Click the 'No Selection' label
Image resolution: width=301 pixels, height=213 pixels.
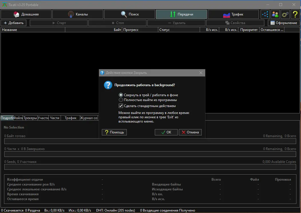pos(14,127)
